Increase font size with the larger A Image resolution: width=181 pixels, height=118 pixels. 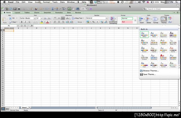click(45, 18)
